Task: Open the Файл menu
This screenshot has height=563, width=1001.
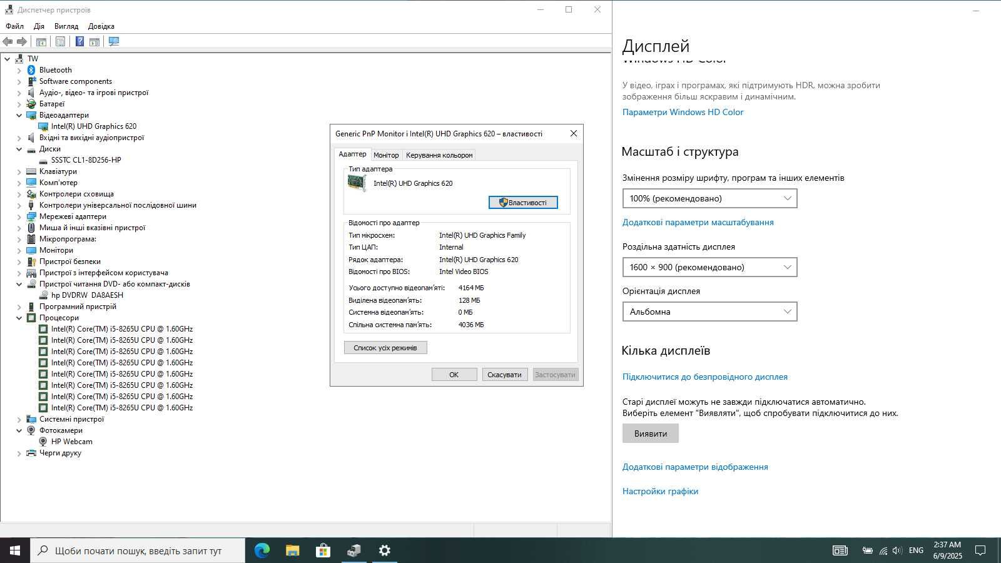Action: click(x=14, y=26)
